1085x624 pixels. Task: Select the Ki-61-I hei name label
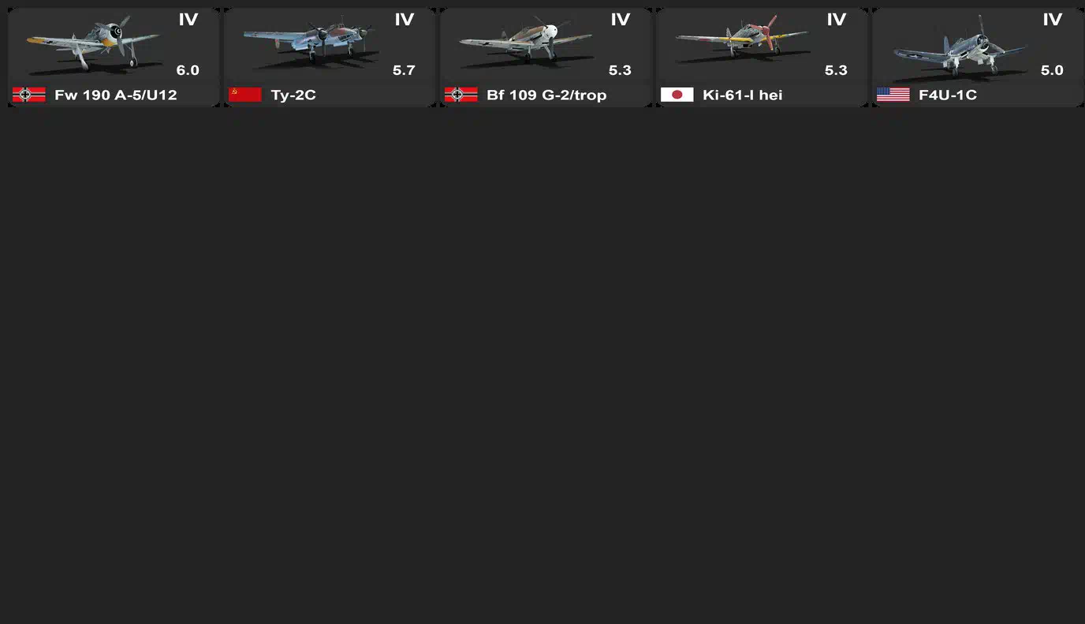coord(743,95)
